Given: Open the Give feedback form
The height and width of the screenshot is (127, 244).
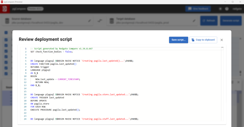Looking at the screenshot, I should [198, 9].
